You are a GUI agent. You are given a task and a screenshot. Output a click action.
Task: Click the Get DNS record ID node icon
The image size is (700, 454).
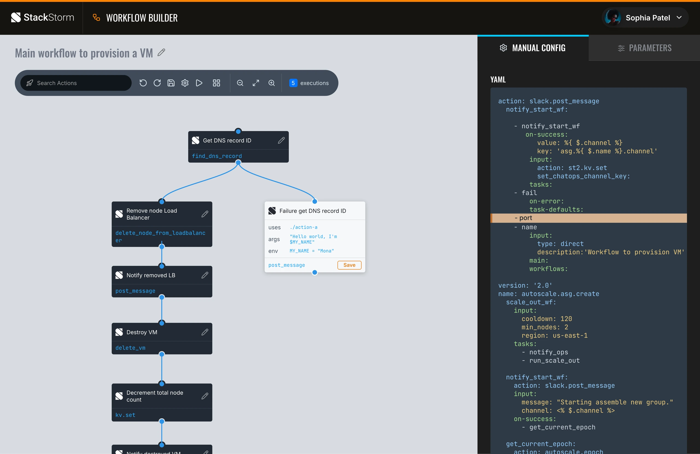pyautogui.click(x=196, y=140)
